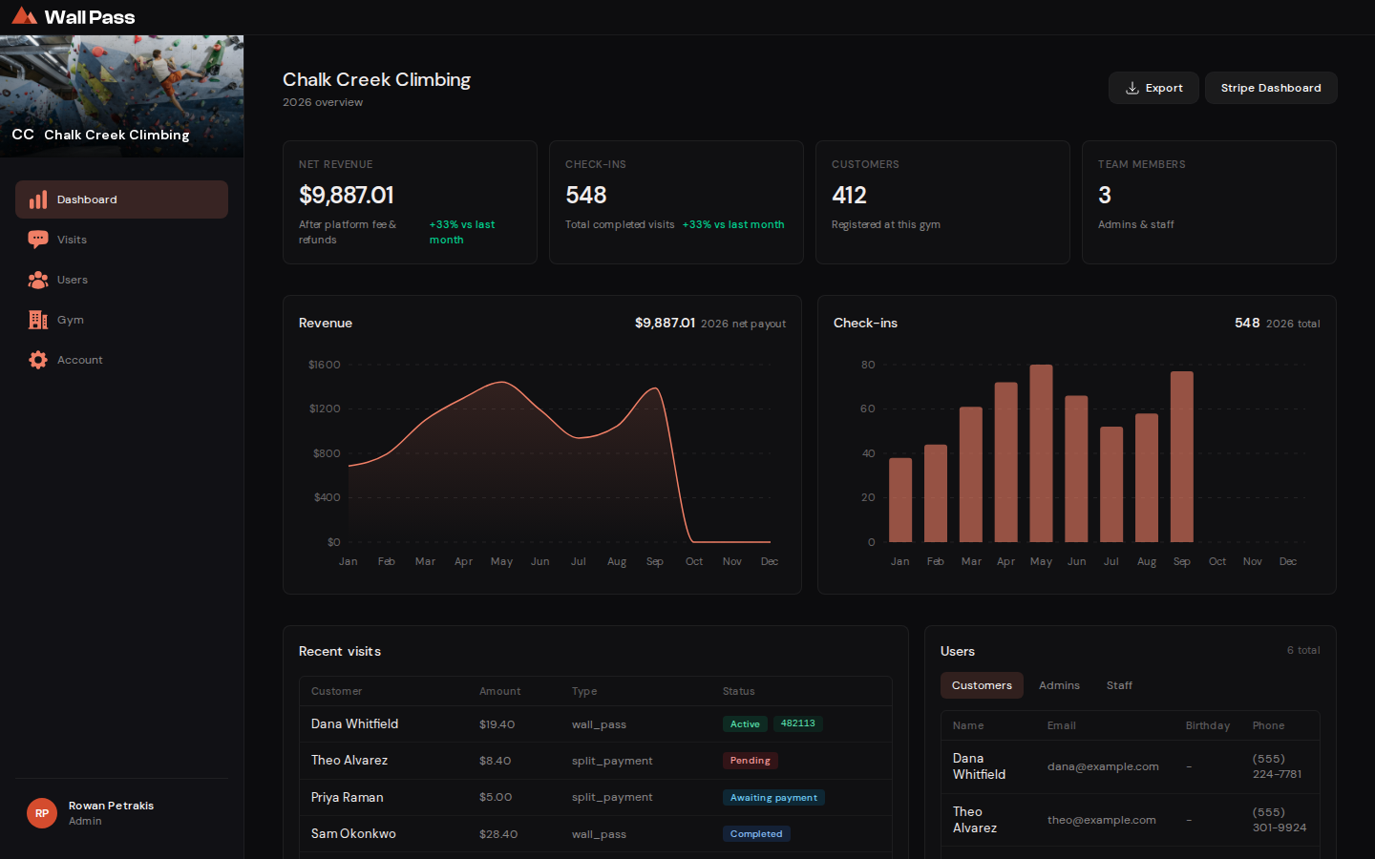Click Sam Okonkwo in Recent visits
Viewport: 1375px width, 859px height.
tap(353, 834)
